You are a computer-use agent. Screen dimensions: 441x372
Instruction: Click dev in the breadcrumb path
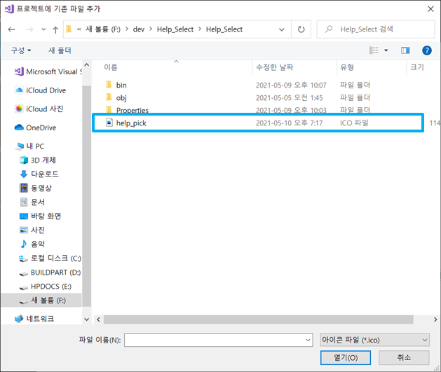point(139,29)
